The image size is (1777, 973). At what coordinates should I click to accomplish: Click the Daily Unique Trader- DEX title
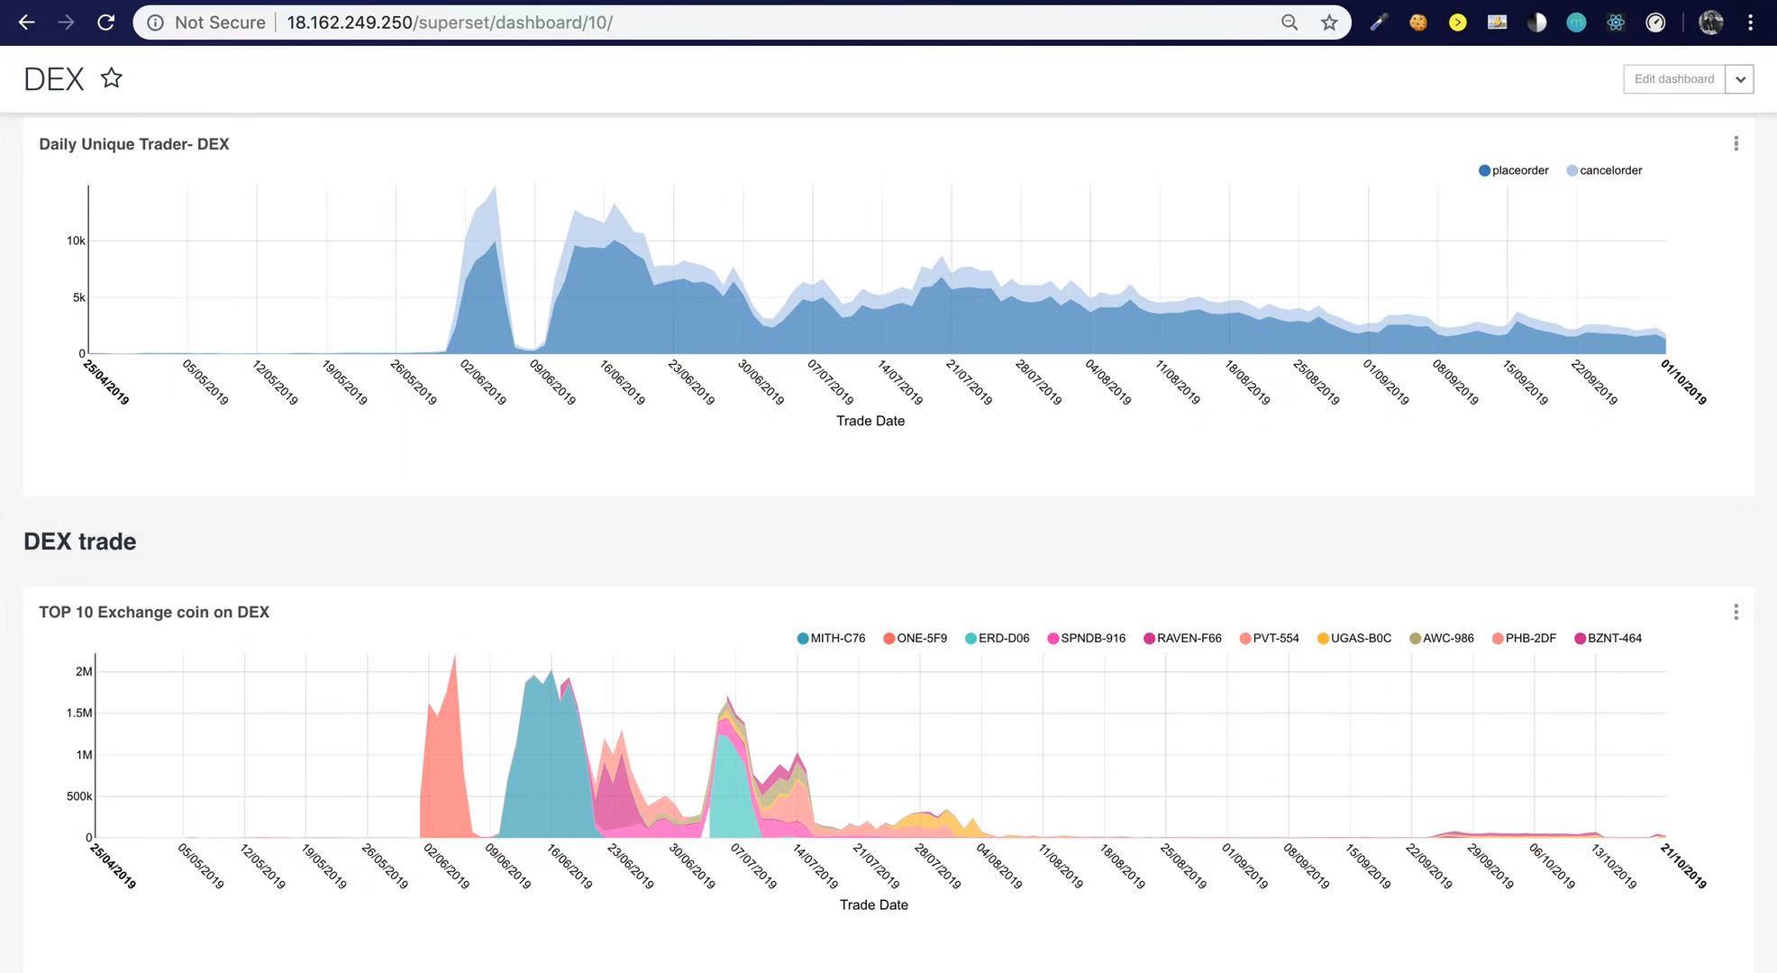click(x=134, y=144)
